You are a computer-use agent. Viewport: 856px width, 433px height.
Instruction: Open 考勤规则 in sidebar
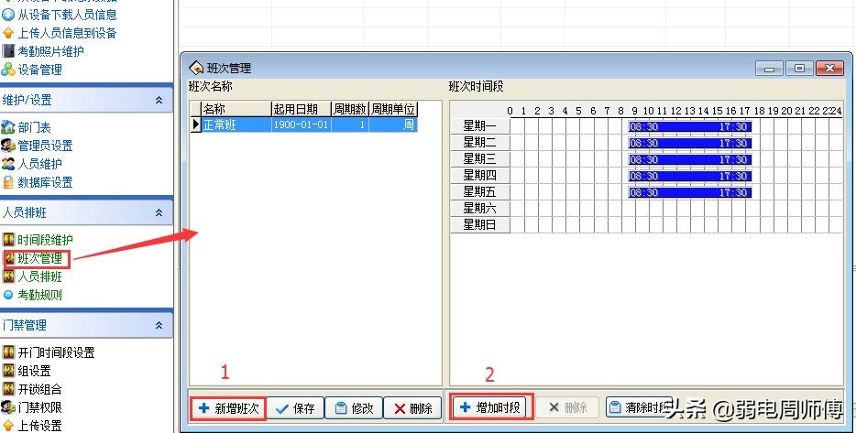tap(39, 295)
